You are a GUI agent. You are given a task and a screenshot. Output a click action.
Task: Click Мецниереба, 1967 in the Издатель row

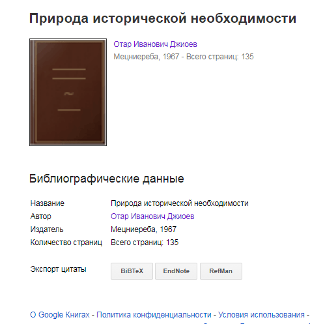point(143,229)
